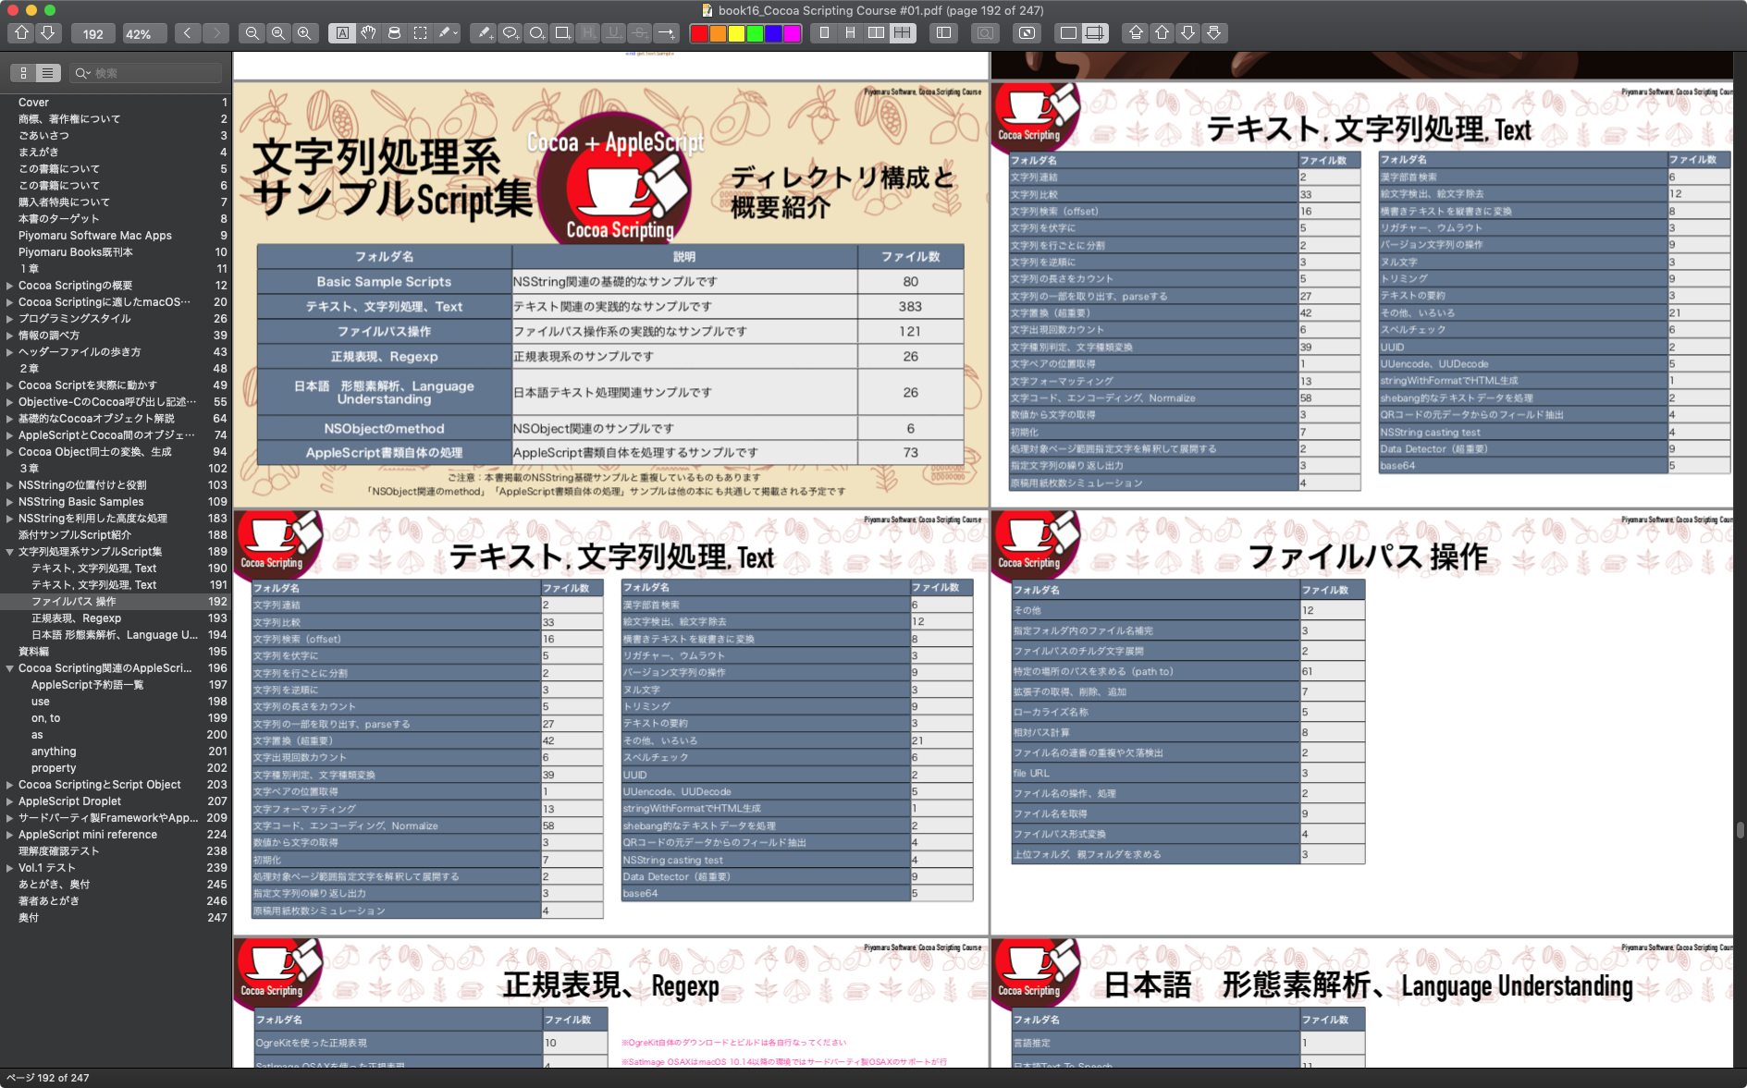This screenshot has height=1088, width=1747.
Task: Switch sidebar to thumbnails view
Action: (x=23, y=73)
